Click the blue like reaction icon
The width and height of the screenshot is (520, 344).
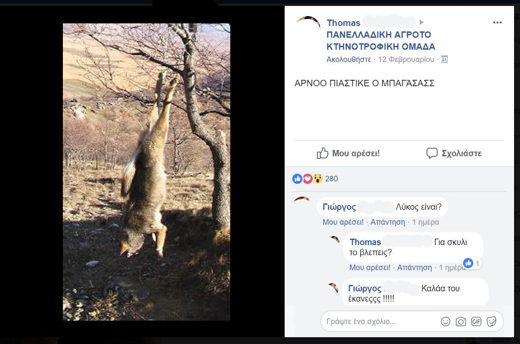pyautogui.click(x=297, y=179)
